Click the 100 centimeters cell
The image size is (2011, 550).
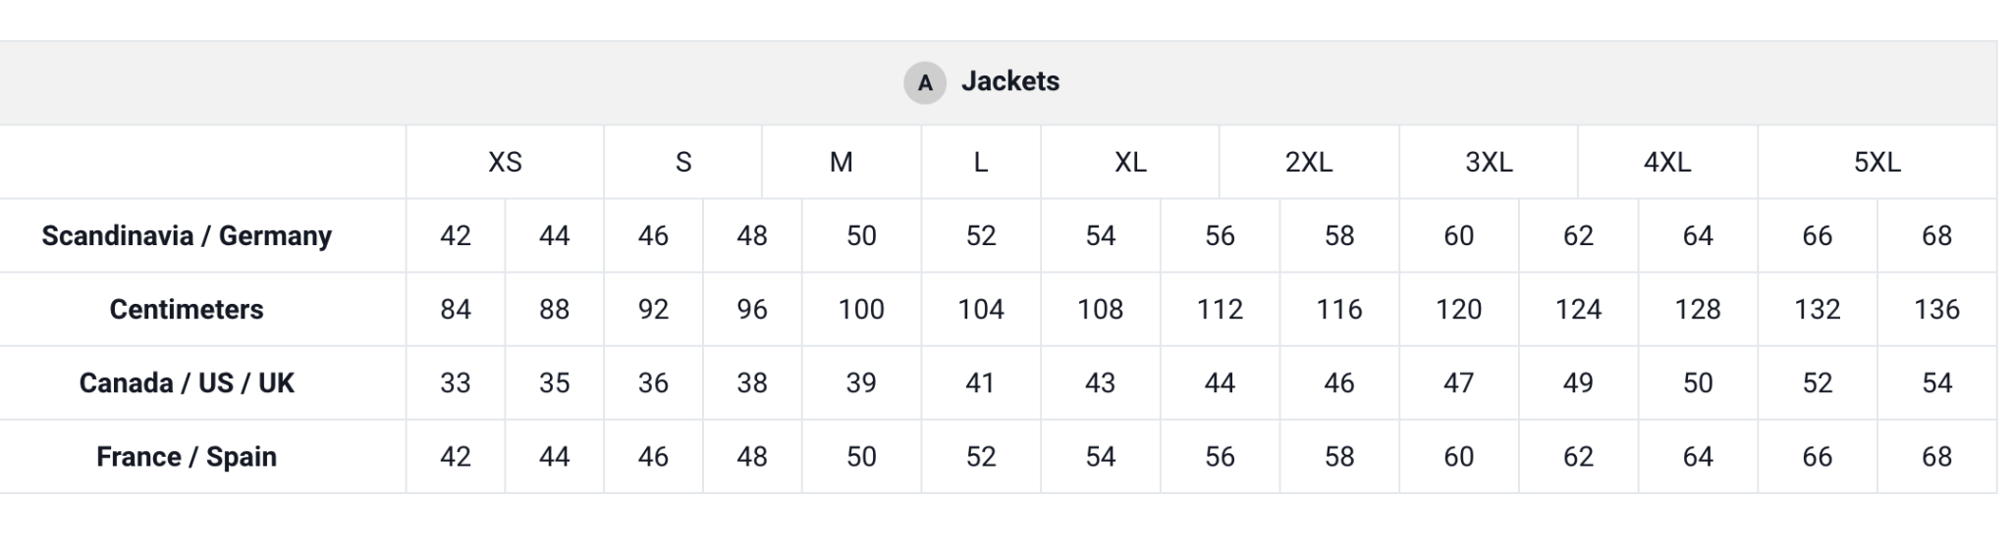(x=861, y=309)
